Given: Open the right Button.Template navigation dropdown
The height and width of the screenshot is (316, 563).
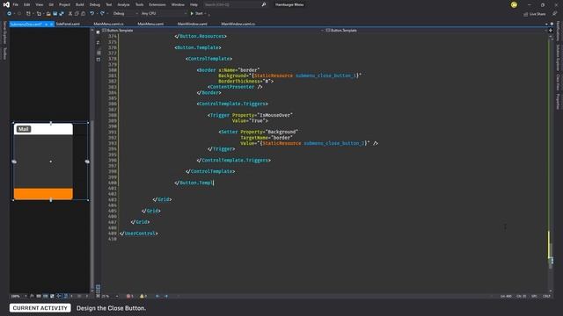Looking at the screenshot, I should tap(435, 31).
